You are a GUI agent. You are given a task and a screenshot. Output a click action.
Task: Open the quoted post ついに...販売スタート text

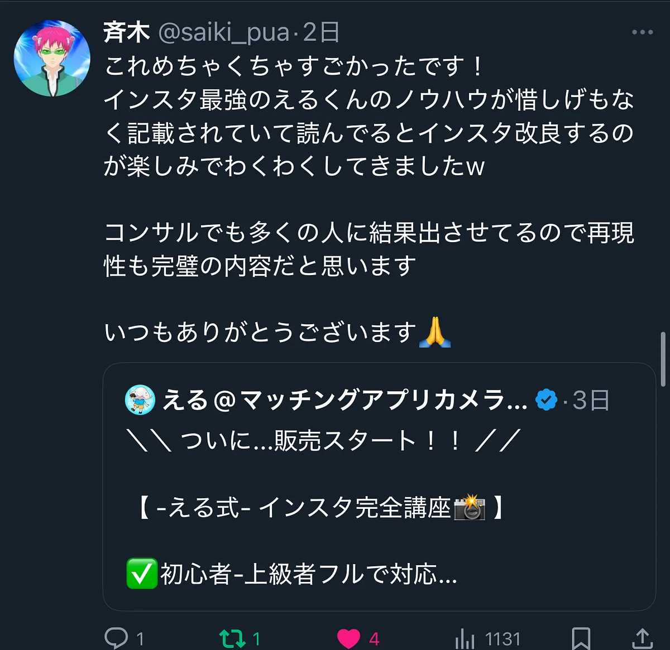click(324, 441)
